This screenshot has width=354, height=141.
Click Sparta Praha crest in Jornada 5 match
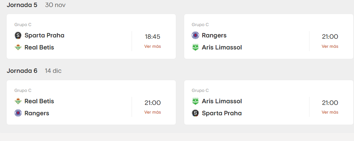pyautogui.click(x=18, y=35)
